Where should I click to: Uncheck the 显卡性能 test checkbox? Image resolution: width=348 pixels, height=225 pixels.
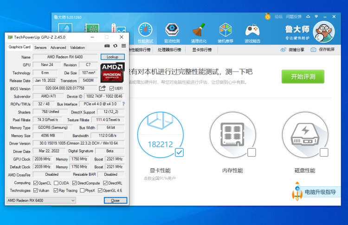tap(179, 152)
